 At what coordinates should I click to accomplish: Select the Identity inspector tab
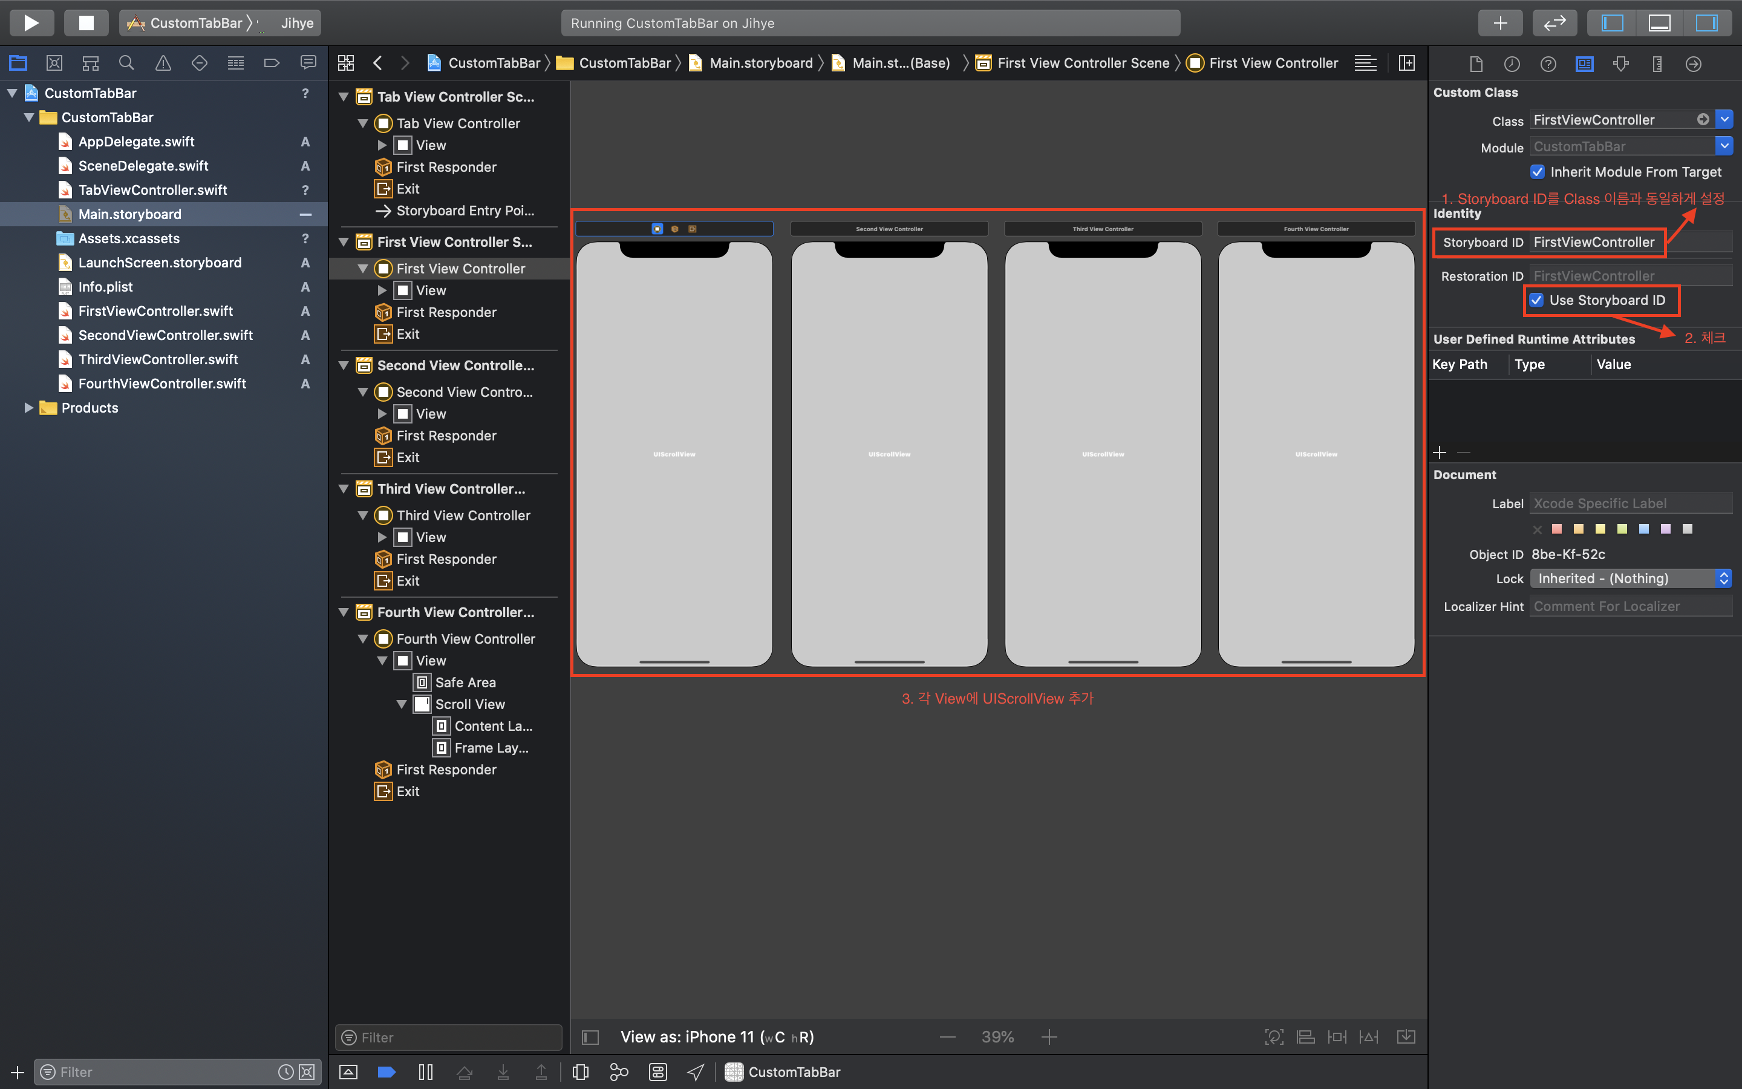coord(1584,64)
